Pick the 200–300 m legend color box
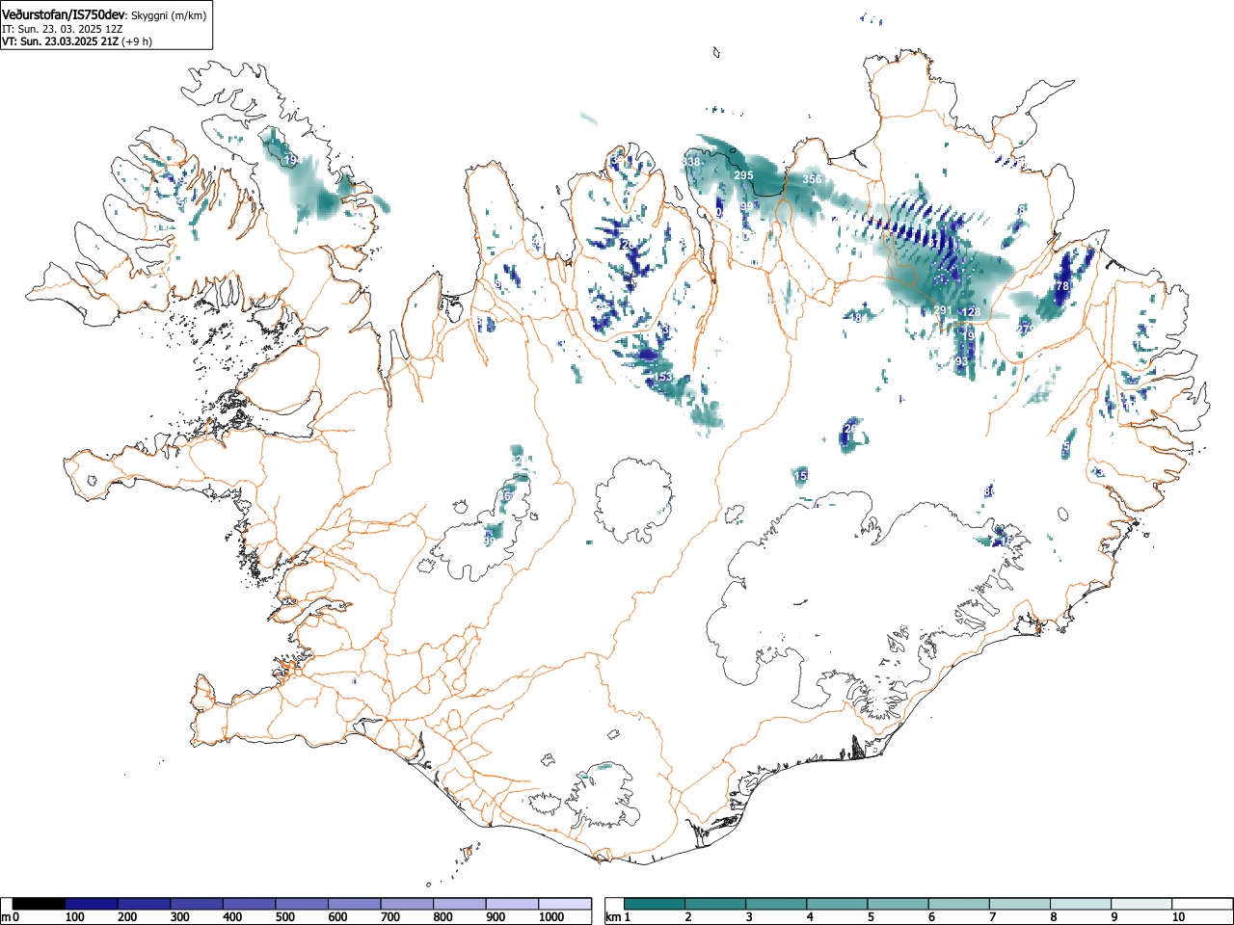Viewport: 1234px width, 925px height. pos(145,904)
